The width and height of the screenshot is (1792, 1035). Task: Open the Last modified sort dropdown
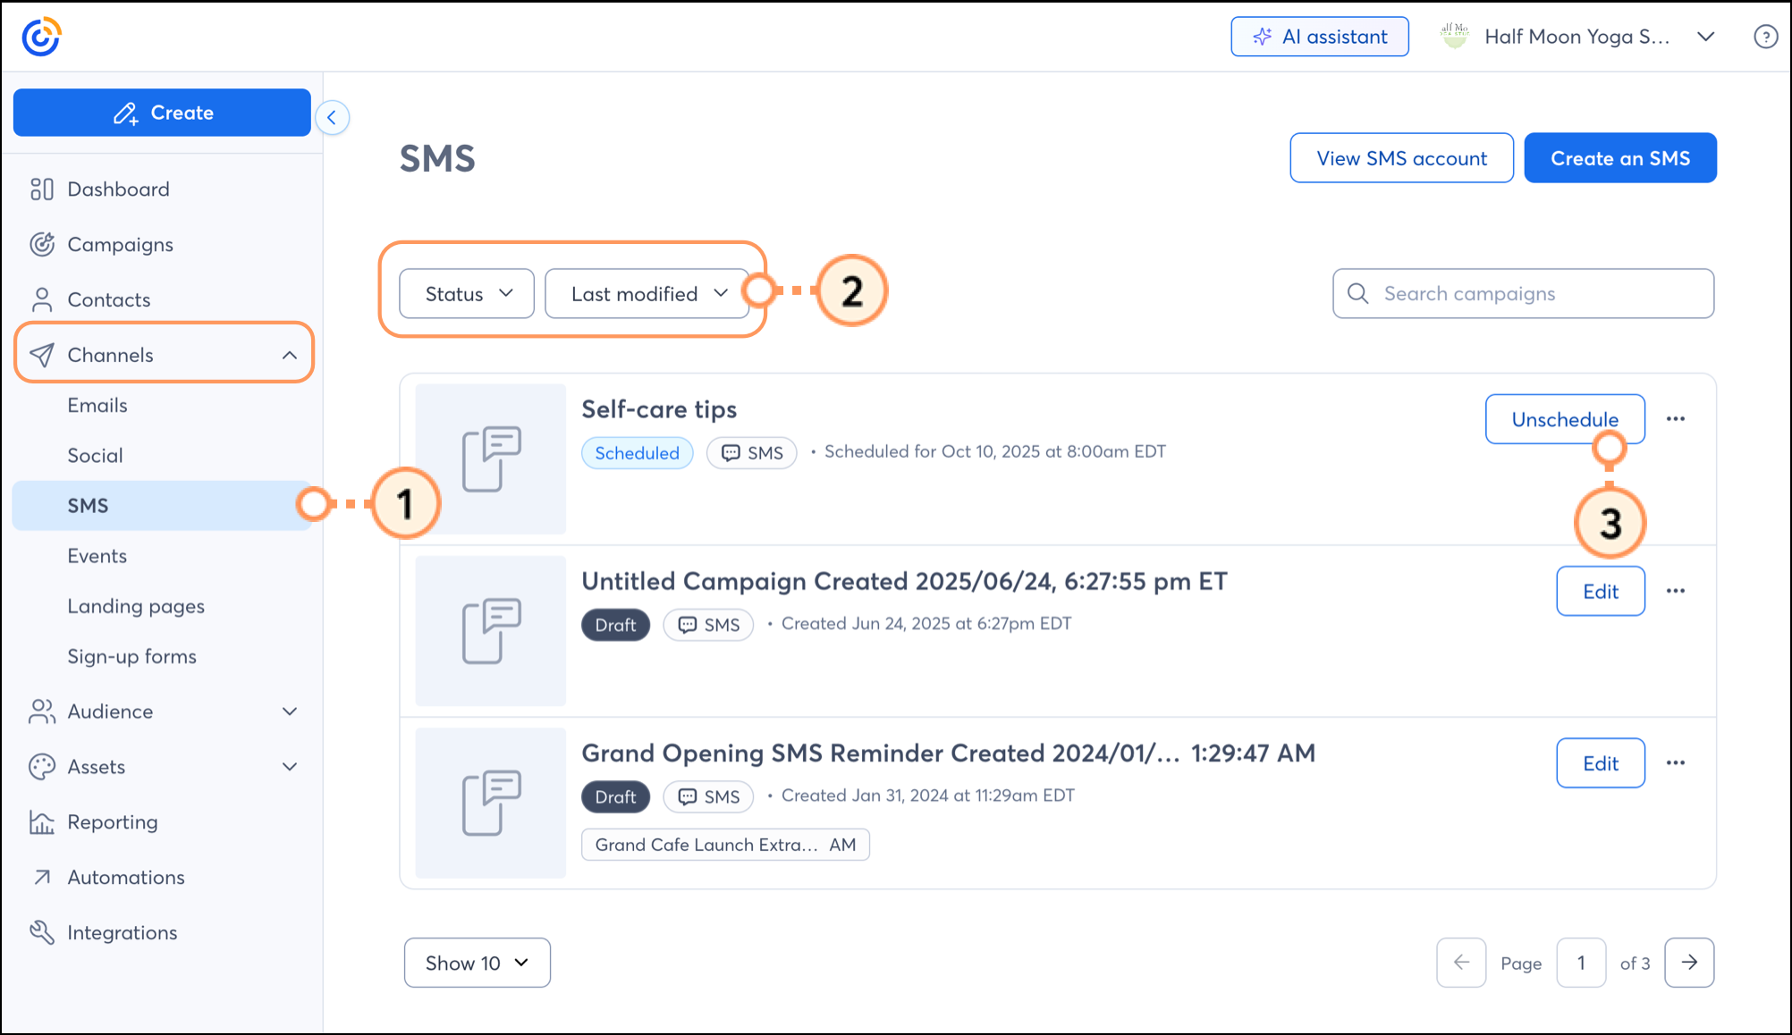647,294
